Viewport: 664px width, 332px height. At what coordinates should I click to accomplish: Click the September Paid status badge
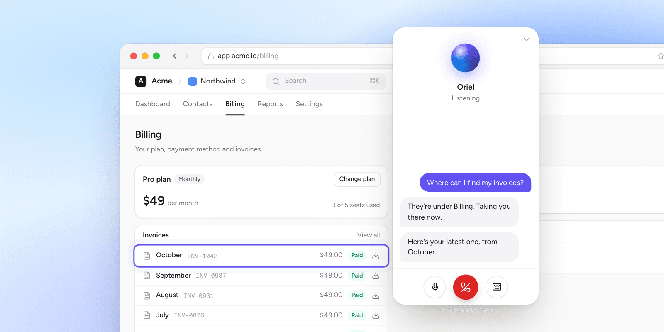pos(357,276)
